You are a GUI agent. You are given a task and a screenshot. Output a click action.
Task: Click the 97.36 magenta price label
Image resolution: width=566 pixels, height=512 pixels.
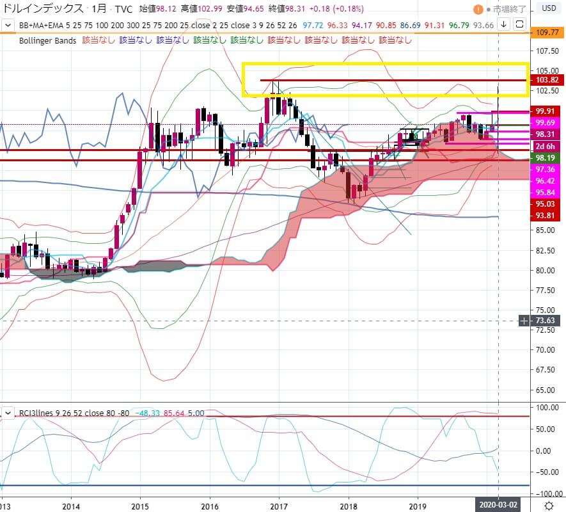[545, 169]
